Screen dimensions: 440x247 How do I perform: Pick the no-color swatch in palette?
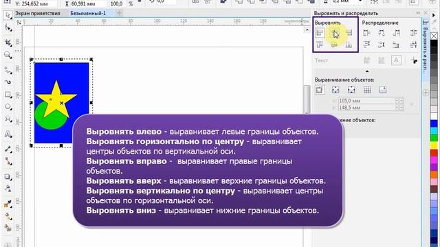click(x=434, y=36)
